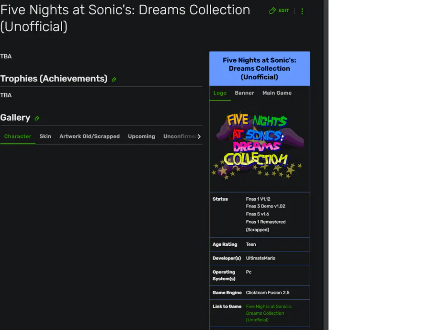Screen dimensions: 431x330
Task: Open the Main Game infobox tab
Action: (277, 93)
